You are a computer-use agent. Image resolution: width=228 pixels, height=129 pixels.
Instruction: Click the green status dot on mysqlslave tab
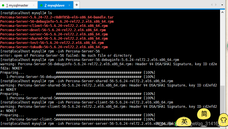[41, 5]
